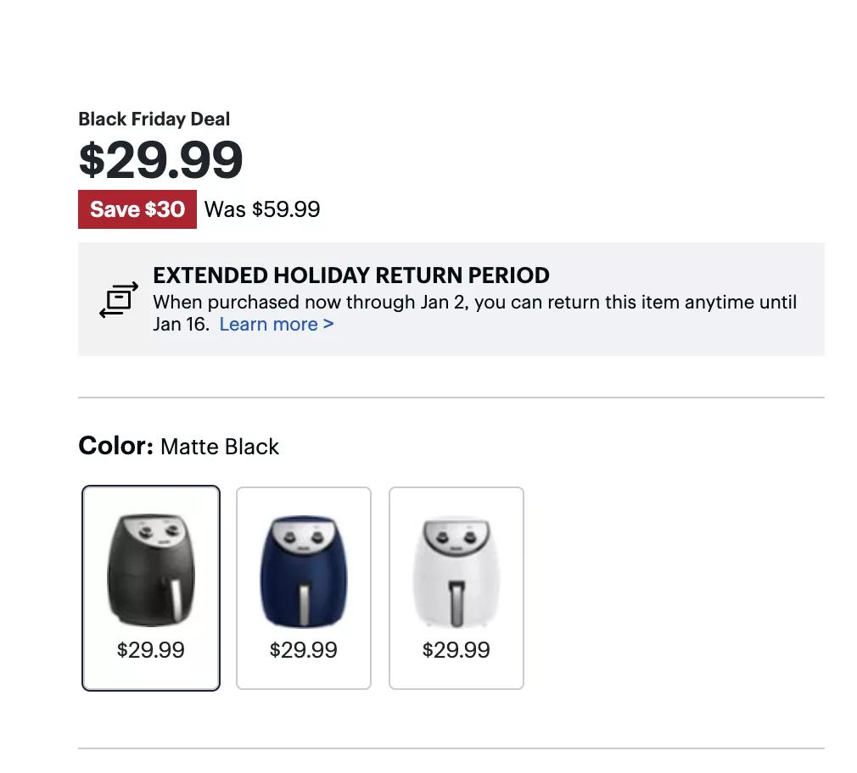Click the $29.99 price under black fryer
This screenshot has height=773, width=857.
pyautogui.click(x=151, y=650)
